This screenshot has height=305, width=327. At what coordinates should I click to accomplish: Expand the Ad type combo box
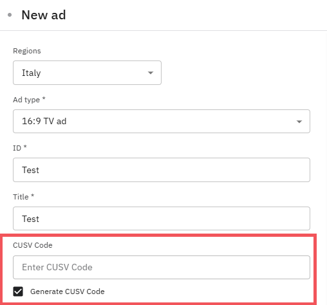coord(162,122)
